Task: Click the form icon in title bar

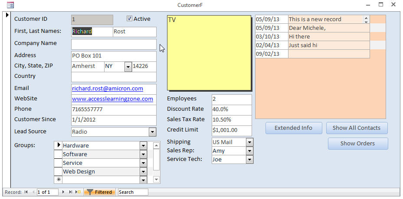Action: pos(10,5)
